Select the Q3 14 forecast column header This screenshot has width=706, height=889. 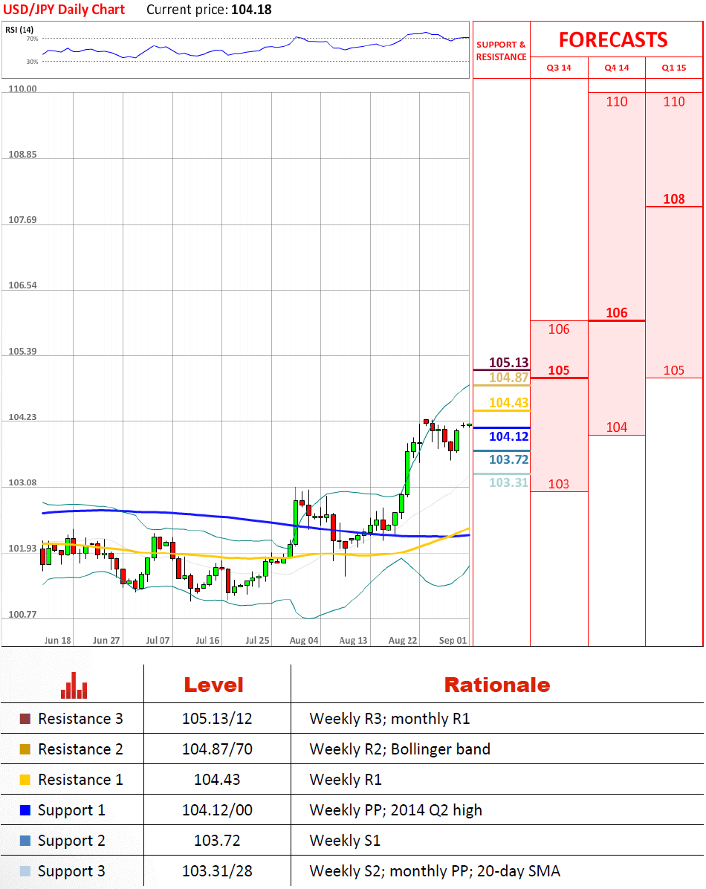[x=559, y=68]
